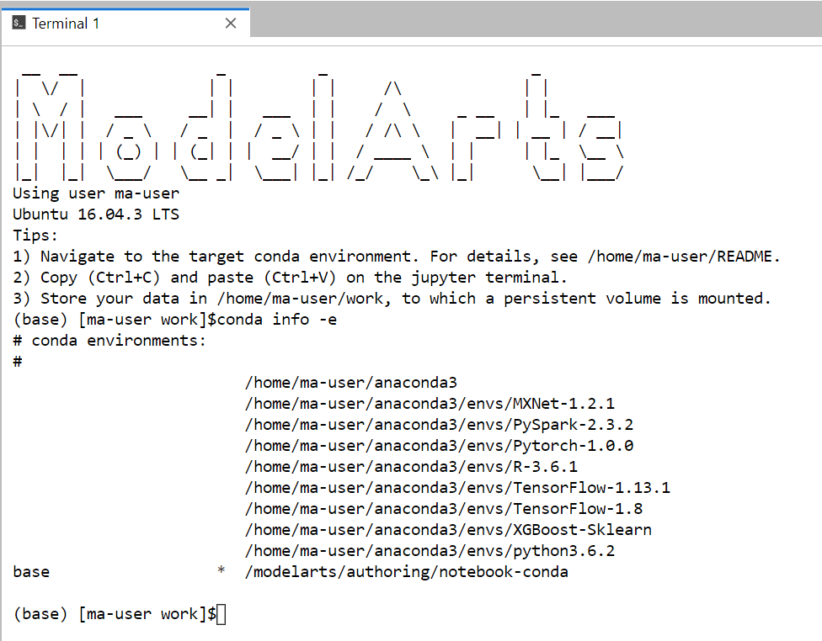Click the '/home/ma-user/work,' path in tip 3

pos(305,299)
